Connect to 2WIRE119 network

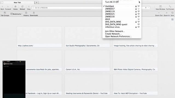click(x=122, y=11)
